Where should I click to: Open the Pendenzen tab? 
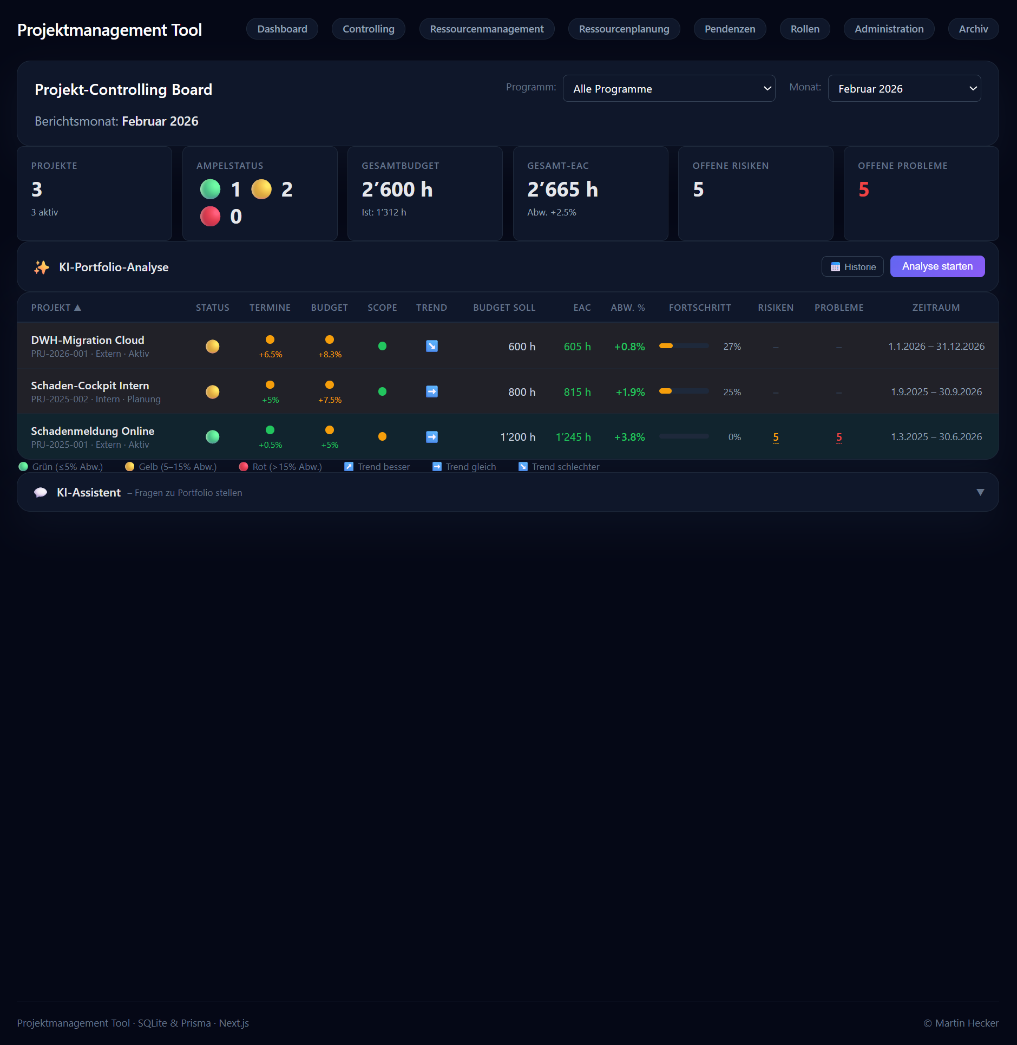pyautogui.click(x=730, y=29)
